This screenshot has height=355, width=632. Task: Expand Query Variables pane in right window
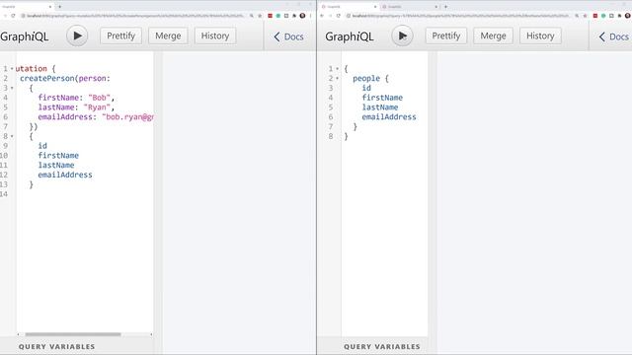[382, 346]
